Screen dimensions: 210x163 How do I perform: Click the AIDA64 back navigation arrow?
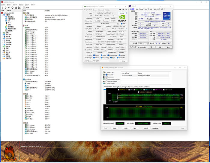[x=2, y=8]
